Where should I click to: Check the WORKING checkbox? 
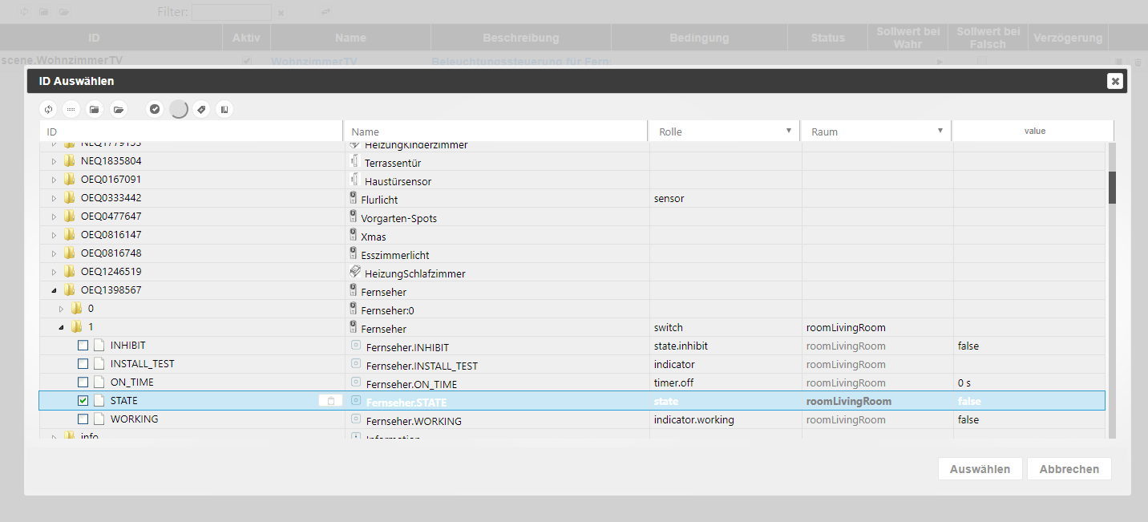pyautogui.click(x=83, y=419)
